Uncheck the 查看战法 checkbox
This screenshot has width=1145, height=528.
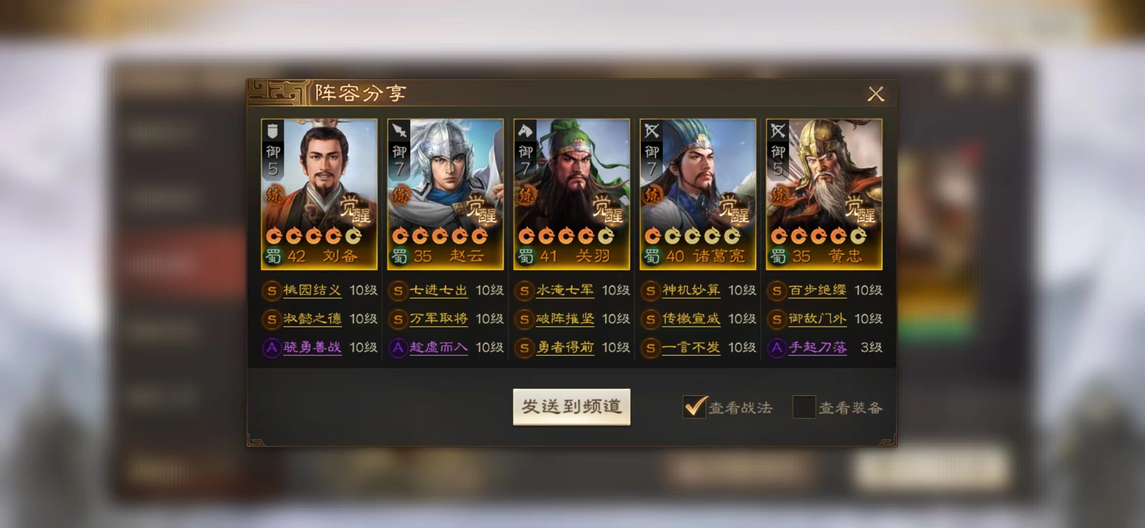694,407
